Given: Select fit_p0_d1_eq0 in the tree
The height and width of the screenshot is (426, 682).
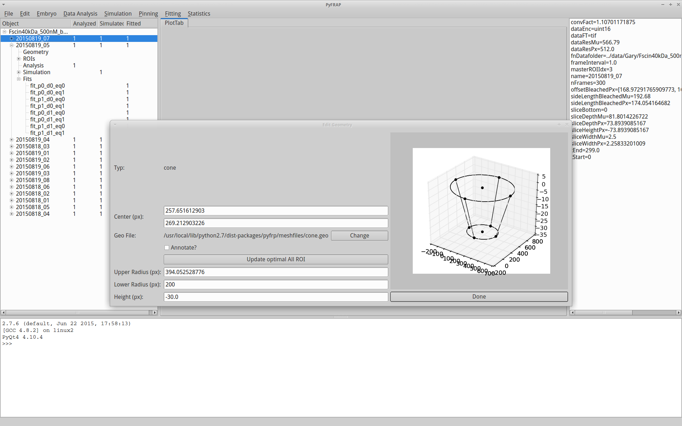Looking at the screenshot, I should (x=48, y=113).
